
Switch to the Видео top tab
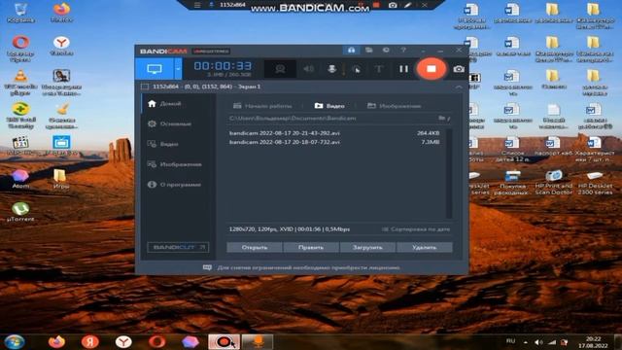click(329, 106)
